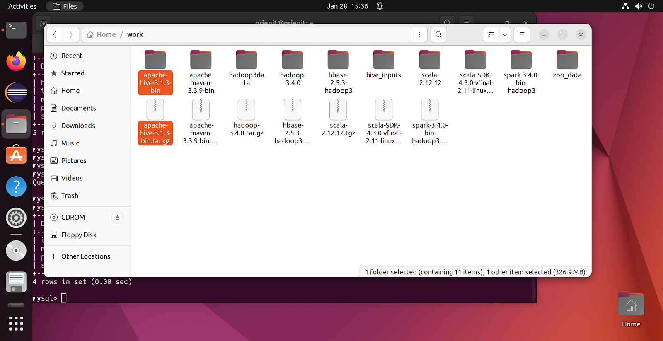
Task: Open search with the magnifier button
Action: [x=438, y=34]
